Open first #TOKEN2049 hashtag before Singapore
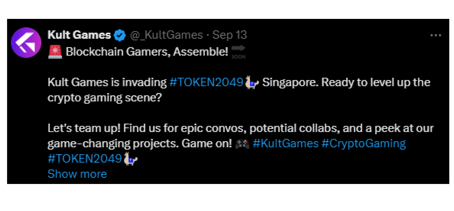Image resolution: width=454 pixels, height=211 pixels. (x=206, y=82)
